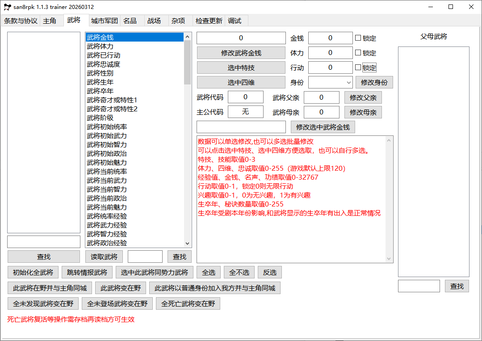Viewport: 482px width, 341px height.
Task: Select 武将当前武力 list item
Action: pos(107,181)
